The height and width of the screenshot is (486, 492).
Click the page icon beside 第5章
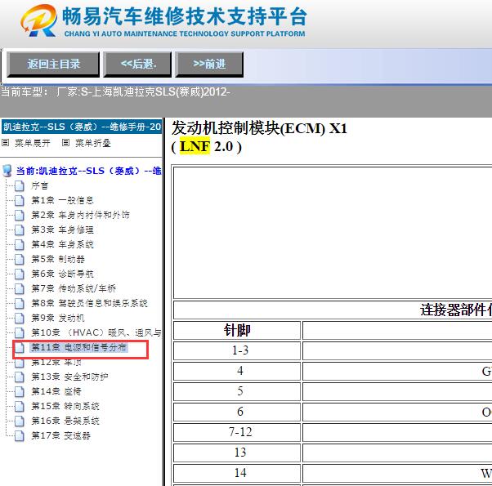(20, 259)
